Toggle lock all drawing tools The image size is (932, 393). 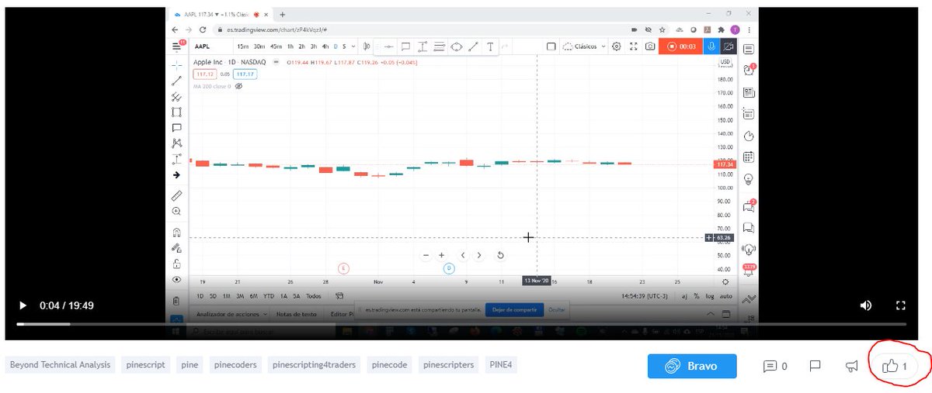pyautogui.click(x=177, y=264)
